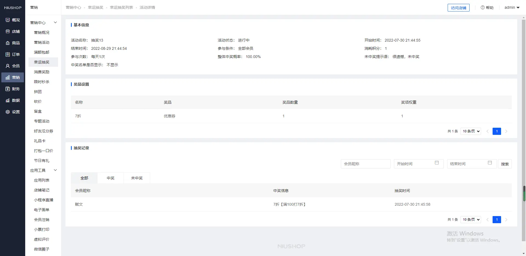This screenshot has width=526, height=256.
Task: Collapse the 营销中心 menu group
Action: [55, 22]
